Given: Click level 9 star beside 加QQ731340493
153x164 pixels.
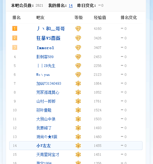Looking at the screenshot, I should (78, 83).
